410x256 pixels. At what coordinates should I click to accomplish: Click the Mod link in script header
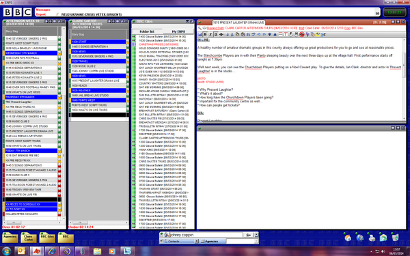tap(302, 28)
